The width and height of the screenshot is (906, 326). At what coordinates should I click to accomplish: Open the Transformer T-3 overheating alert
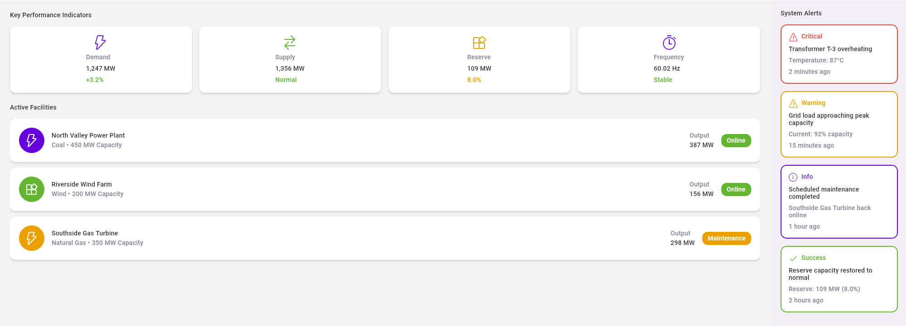[x=830, y=49]
